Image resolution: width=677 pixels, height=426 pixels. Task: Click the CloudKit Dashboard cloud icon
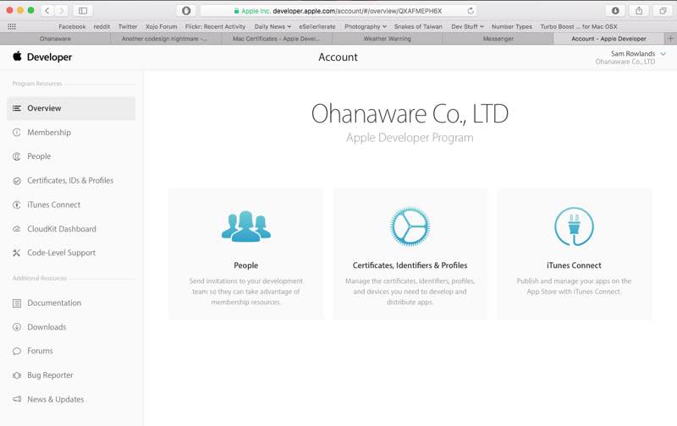pyautogui.click(x=16, y=229)
